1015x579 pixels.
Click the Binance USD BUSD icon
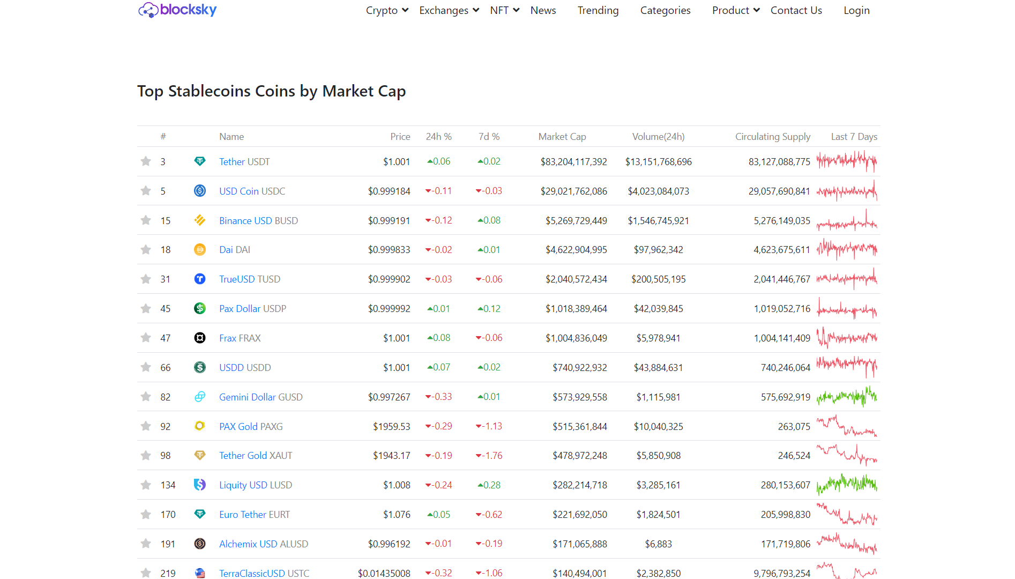click(x=200, y=220)
